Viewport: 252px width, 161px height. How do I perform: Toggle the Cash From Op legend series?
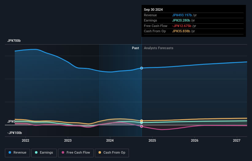point(112,153)
